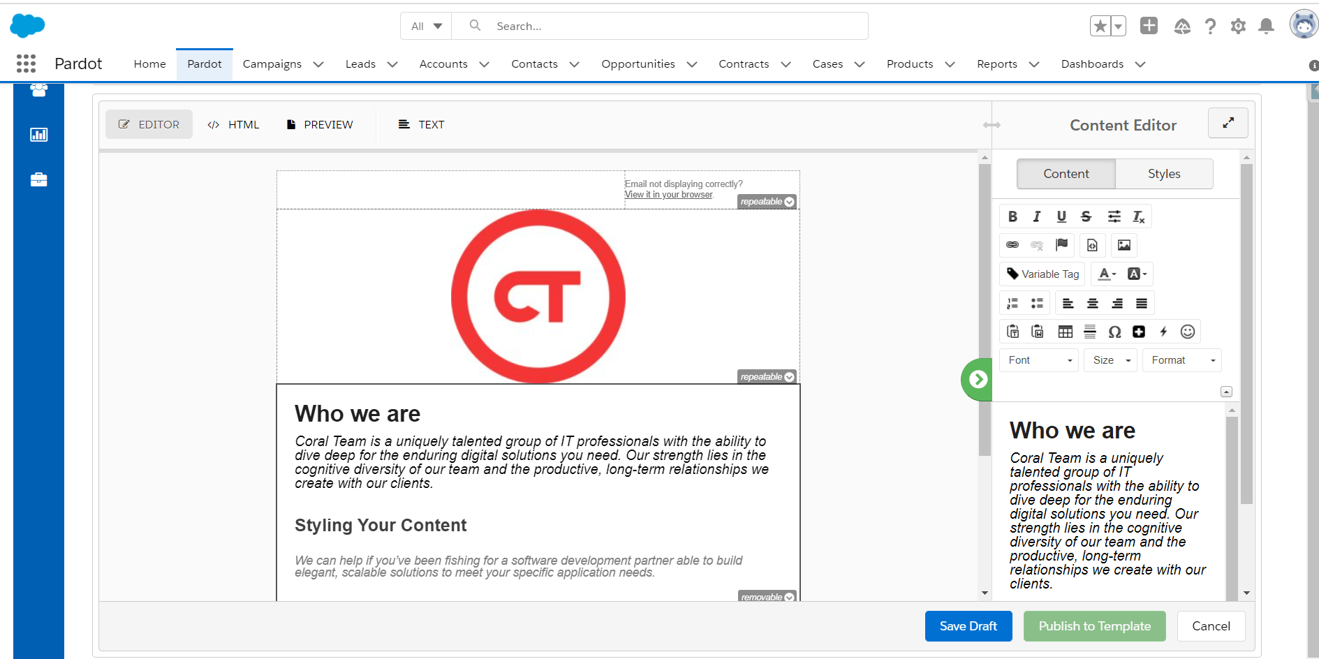The height and width of the screenshot is (659, 1319).
Task: Open the PREVIEW tab
Action: pos(320,124)
